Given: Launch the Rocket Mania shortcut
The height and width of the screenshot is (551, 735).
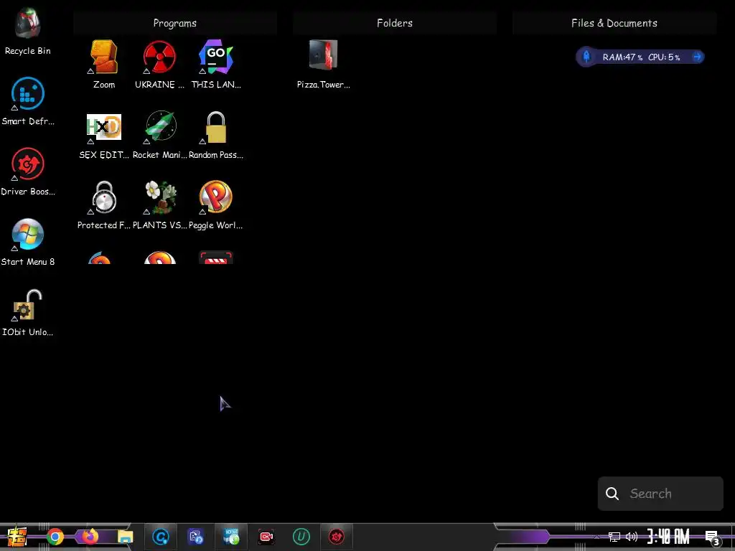Looking at the screenshot, I should pyautogui.click(x=160, y=127).
